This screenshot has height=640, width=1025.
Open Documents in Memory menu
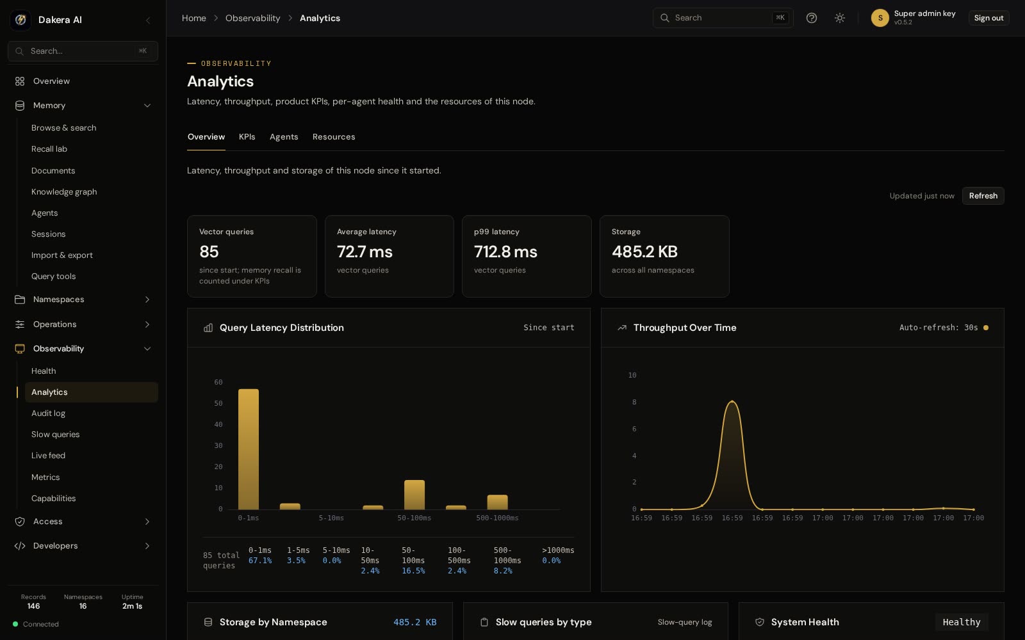pos(92,171)
